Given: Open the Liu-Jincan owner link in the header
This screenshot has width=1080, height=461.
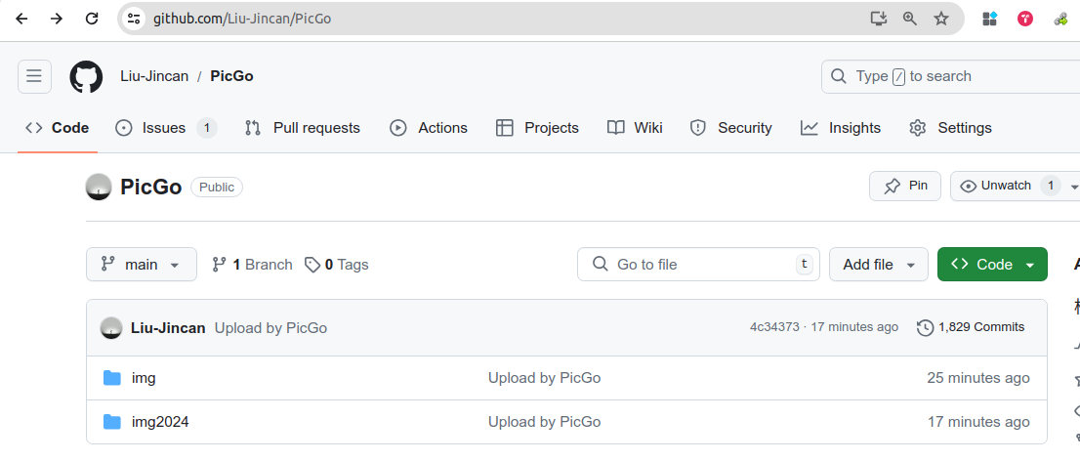Looking at the screenshot, I should (154, 76).
